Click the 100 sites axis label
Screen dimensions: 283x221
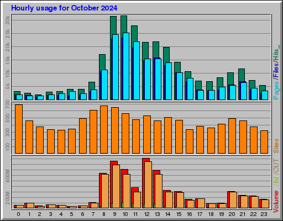pos(7,147)
